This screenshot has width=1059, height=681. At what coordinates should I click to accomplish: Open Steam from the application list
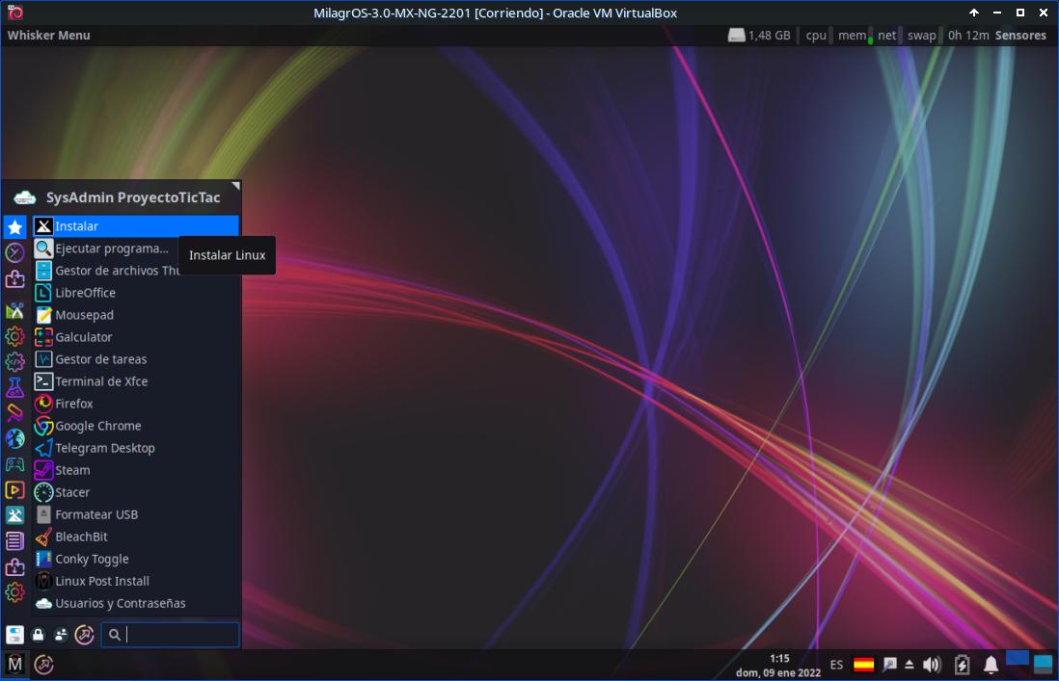72,470
